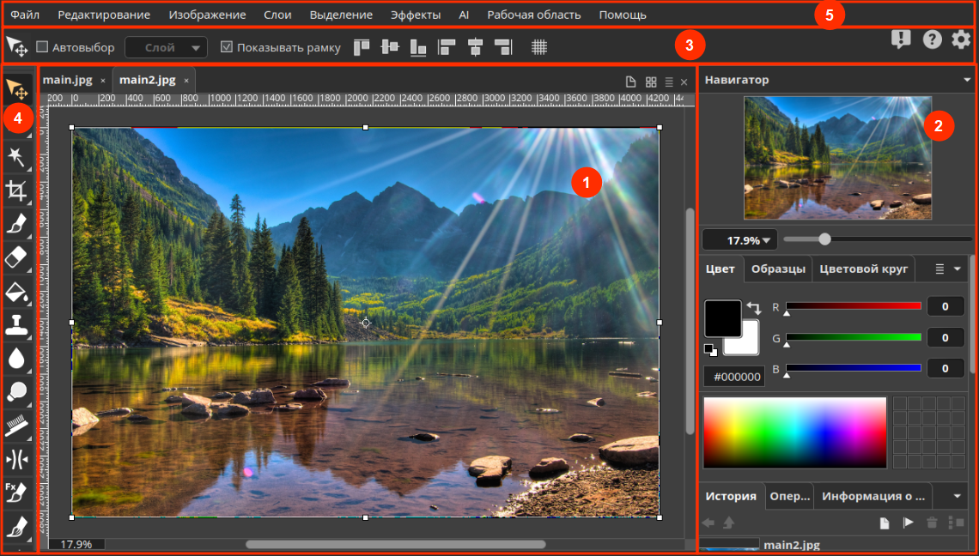
Task: Click the hex color field showing #000000
Action: point(734,377)
